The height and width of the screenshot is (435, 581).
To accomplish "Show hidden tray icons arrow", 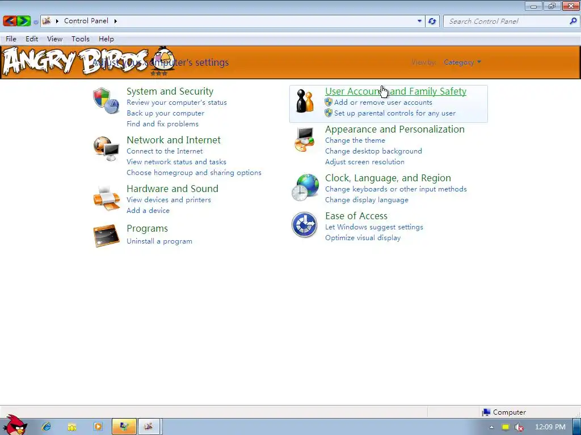I will (x=491, y=427).
